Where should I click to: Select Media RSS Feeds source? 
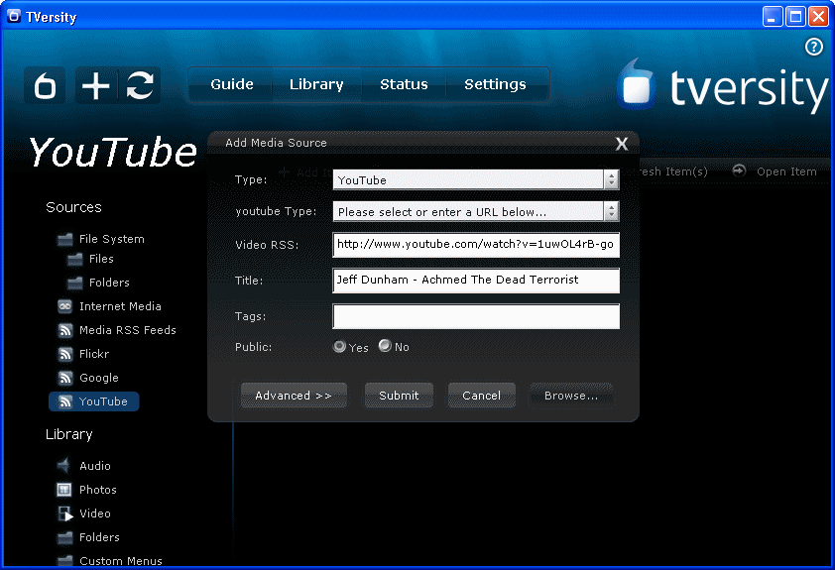click(127, 330)
